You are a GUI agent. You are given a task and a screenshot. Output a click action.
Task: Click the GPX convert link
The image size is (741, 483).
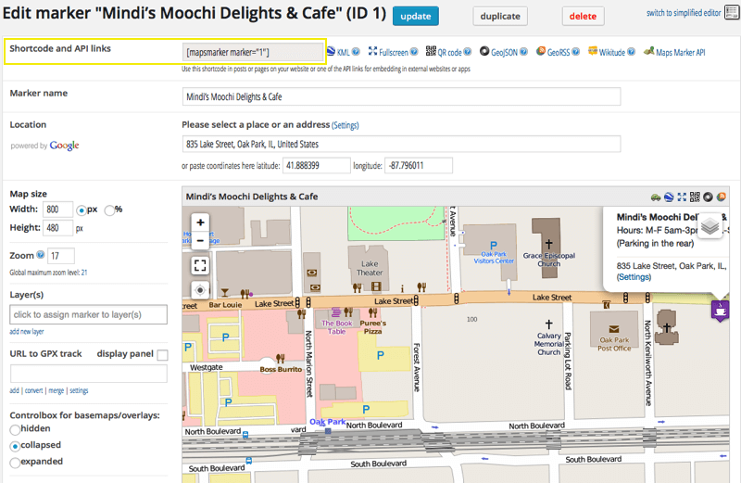33,390
